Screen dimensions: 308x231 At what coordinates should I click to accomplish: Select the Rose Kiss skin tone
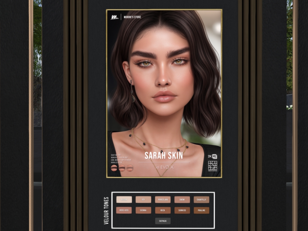pos(124,210)
